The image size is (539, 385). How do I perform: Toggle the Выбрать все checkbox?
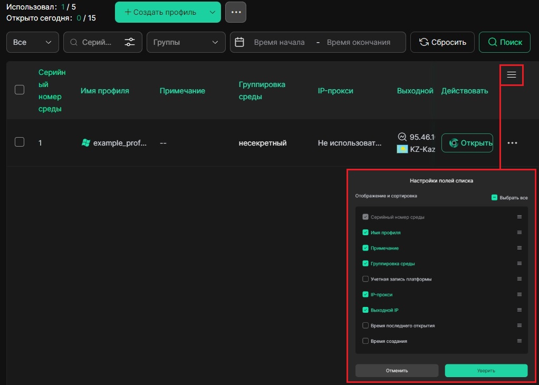click(494, 197)
